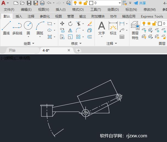Click the Open file icon
The width and height of the screenshot is (167, 142).
(x=23, y=3)
